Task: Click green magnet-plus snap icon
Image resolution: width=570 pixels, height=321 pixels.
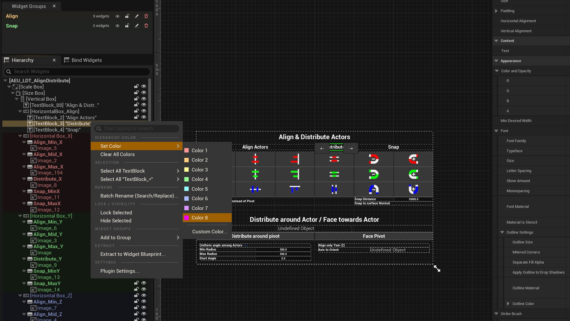Action: coord(413,174)
